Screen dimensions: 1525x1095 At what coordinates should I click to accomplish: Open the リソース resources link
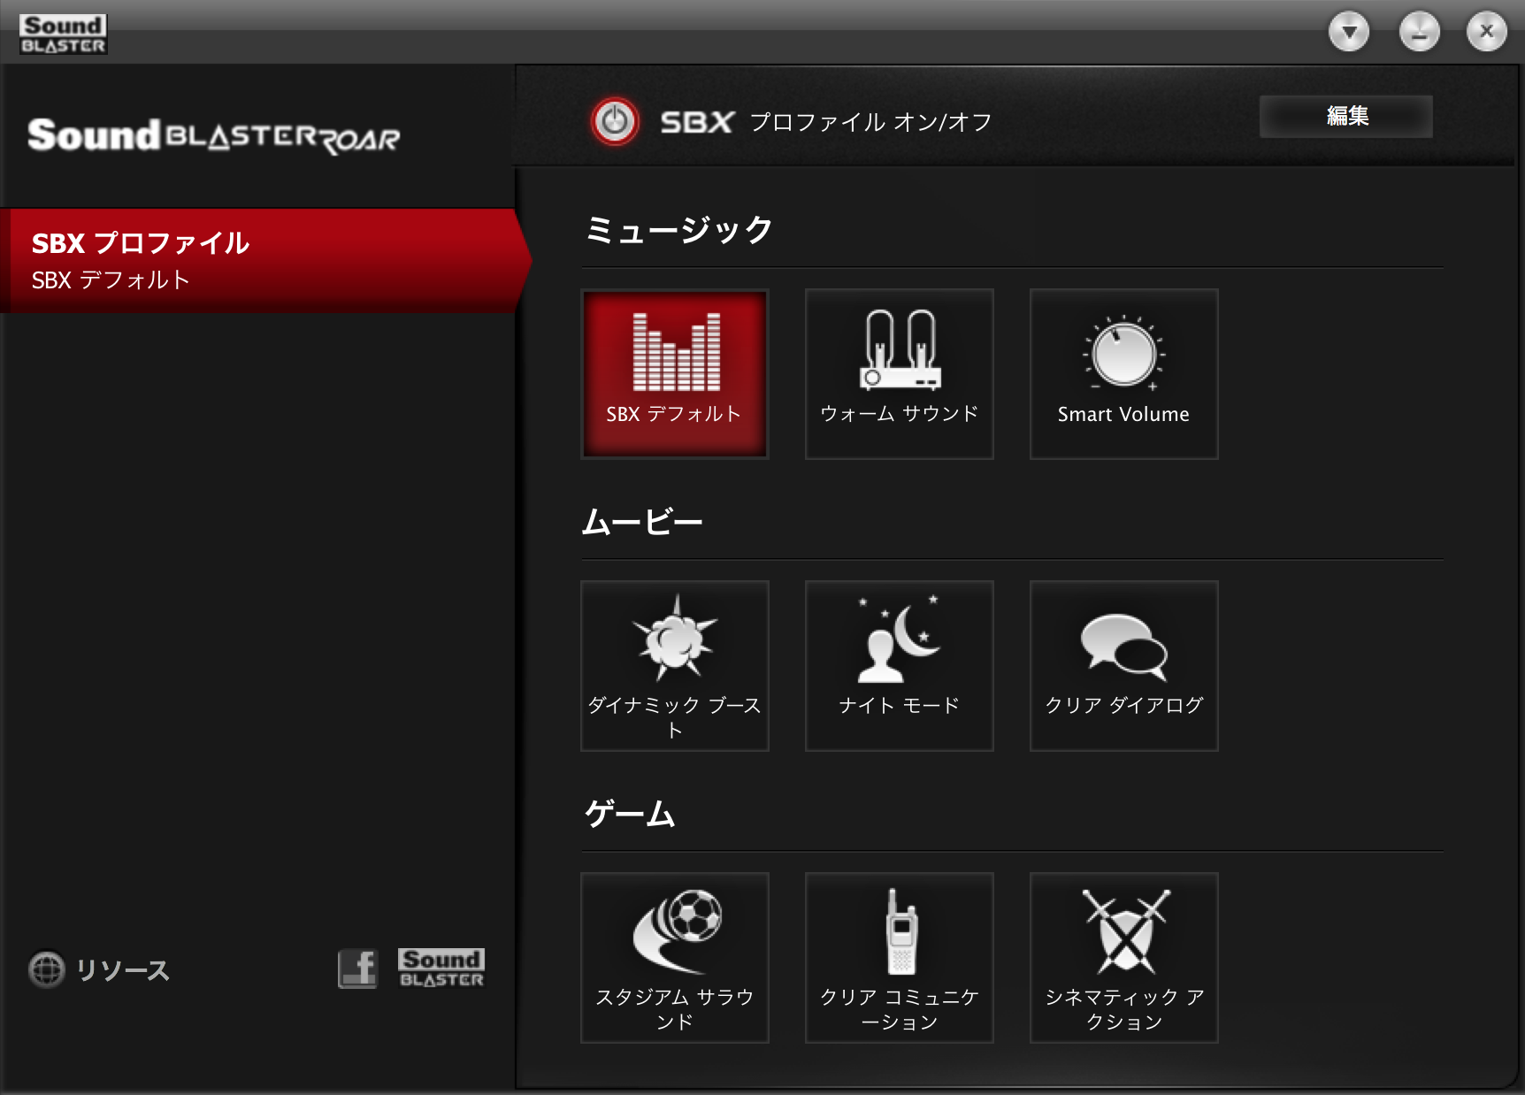tap(99, 969)
